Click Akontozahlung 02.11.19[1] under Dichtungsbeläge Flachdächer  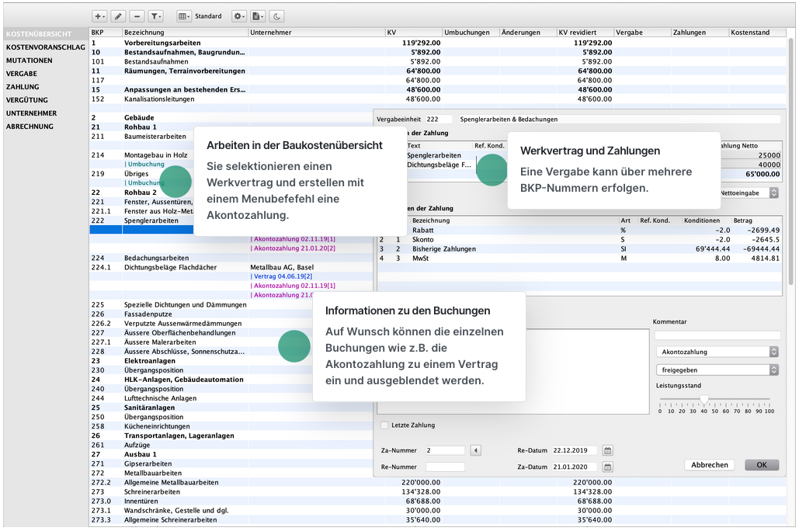pyautogui.click(x=293, y=286)
